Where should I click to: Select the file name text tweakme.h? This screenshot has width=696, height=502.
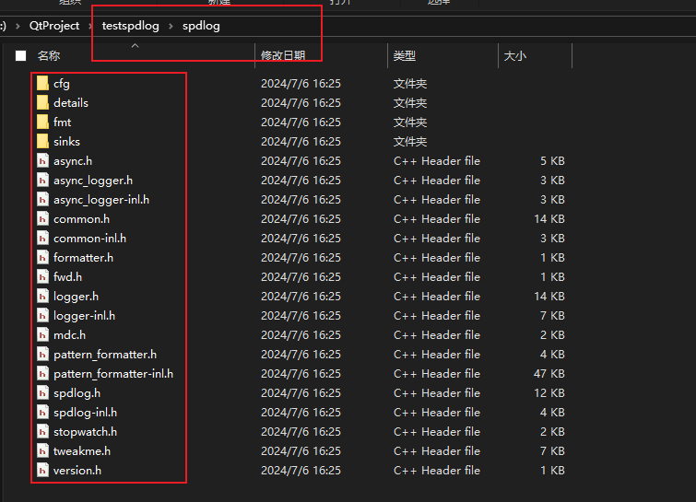[82, 451]
